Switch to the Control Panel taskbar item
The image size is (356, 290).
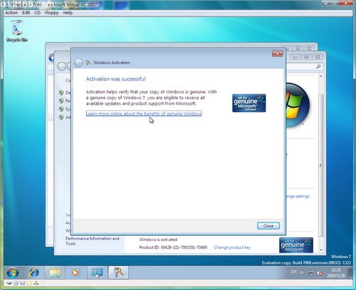(x=98, y=272)
